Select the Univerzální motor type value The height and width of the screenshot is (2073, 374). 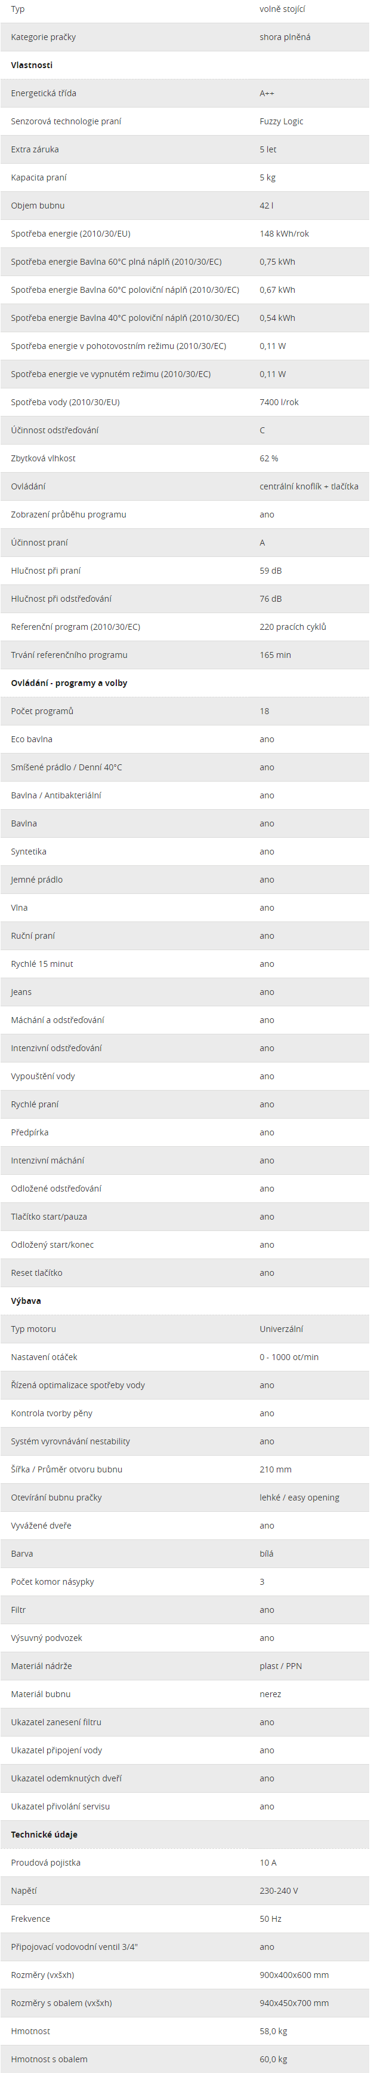[x=281, y=1330]
